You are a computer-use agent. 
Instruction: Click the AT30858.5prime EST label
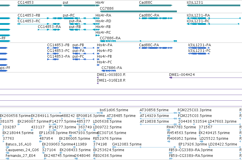pyautogui.click(x=154, y=110)
